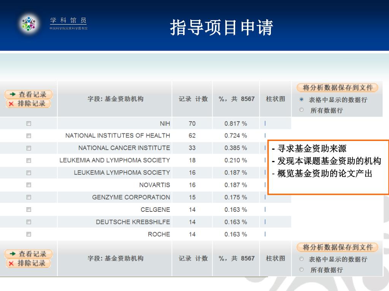Click top 柱状图 column header
This screenshot has width=389, height=291.
coord(275,99)
